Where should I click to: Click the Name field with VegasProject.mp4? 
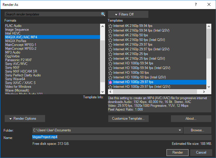click(122, 137)
